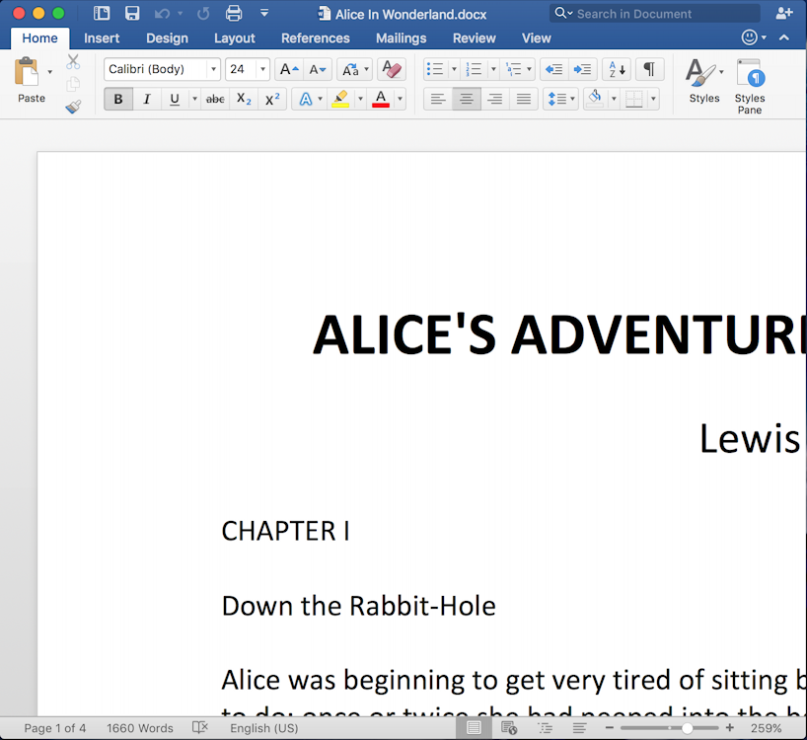Show paragraph marks with pilcrow icon
Image resolution: width=807 pixels, height=740 pixels.
pos(649,69)
